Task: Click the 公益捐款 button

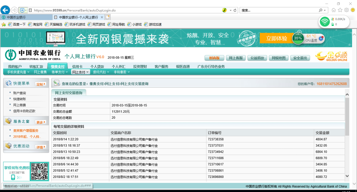Action: click(x=257, y=58)
